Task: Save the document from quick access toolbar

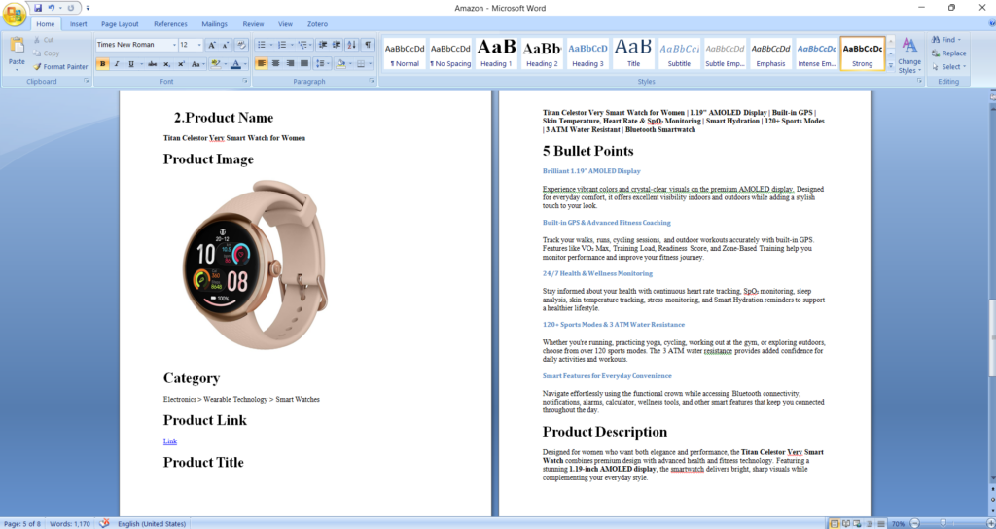Action: pyautogui.click(x=38, y=8)
